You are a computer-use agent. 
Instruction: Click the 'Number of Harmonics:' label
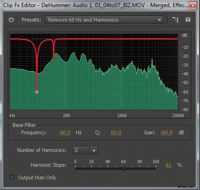tap(42, 150)
